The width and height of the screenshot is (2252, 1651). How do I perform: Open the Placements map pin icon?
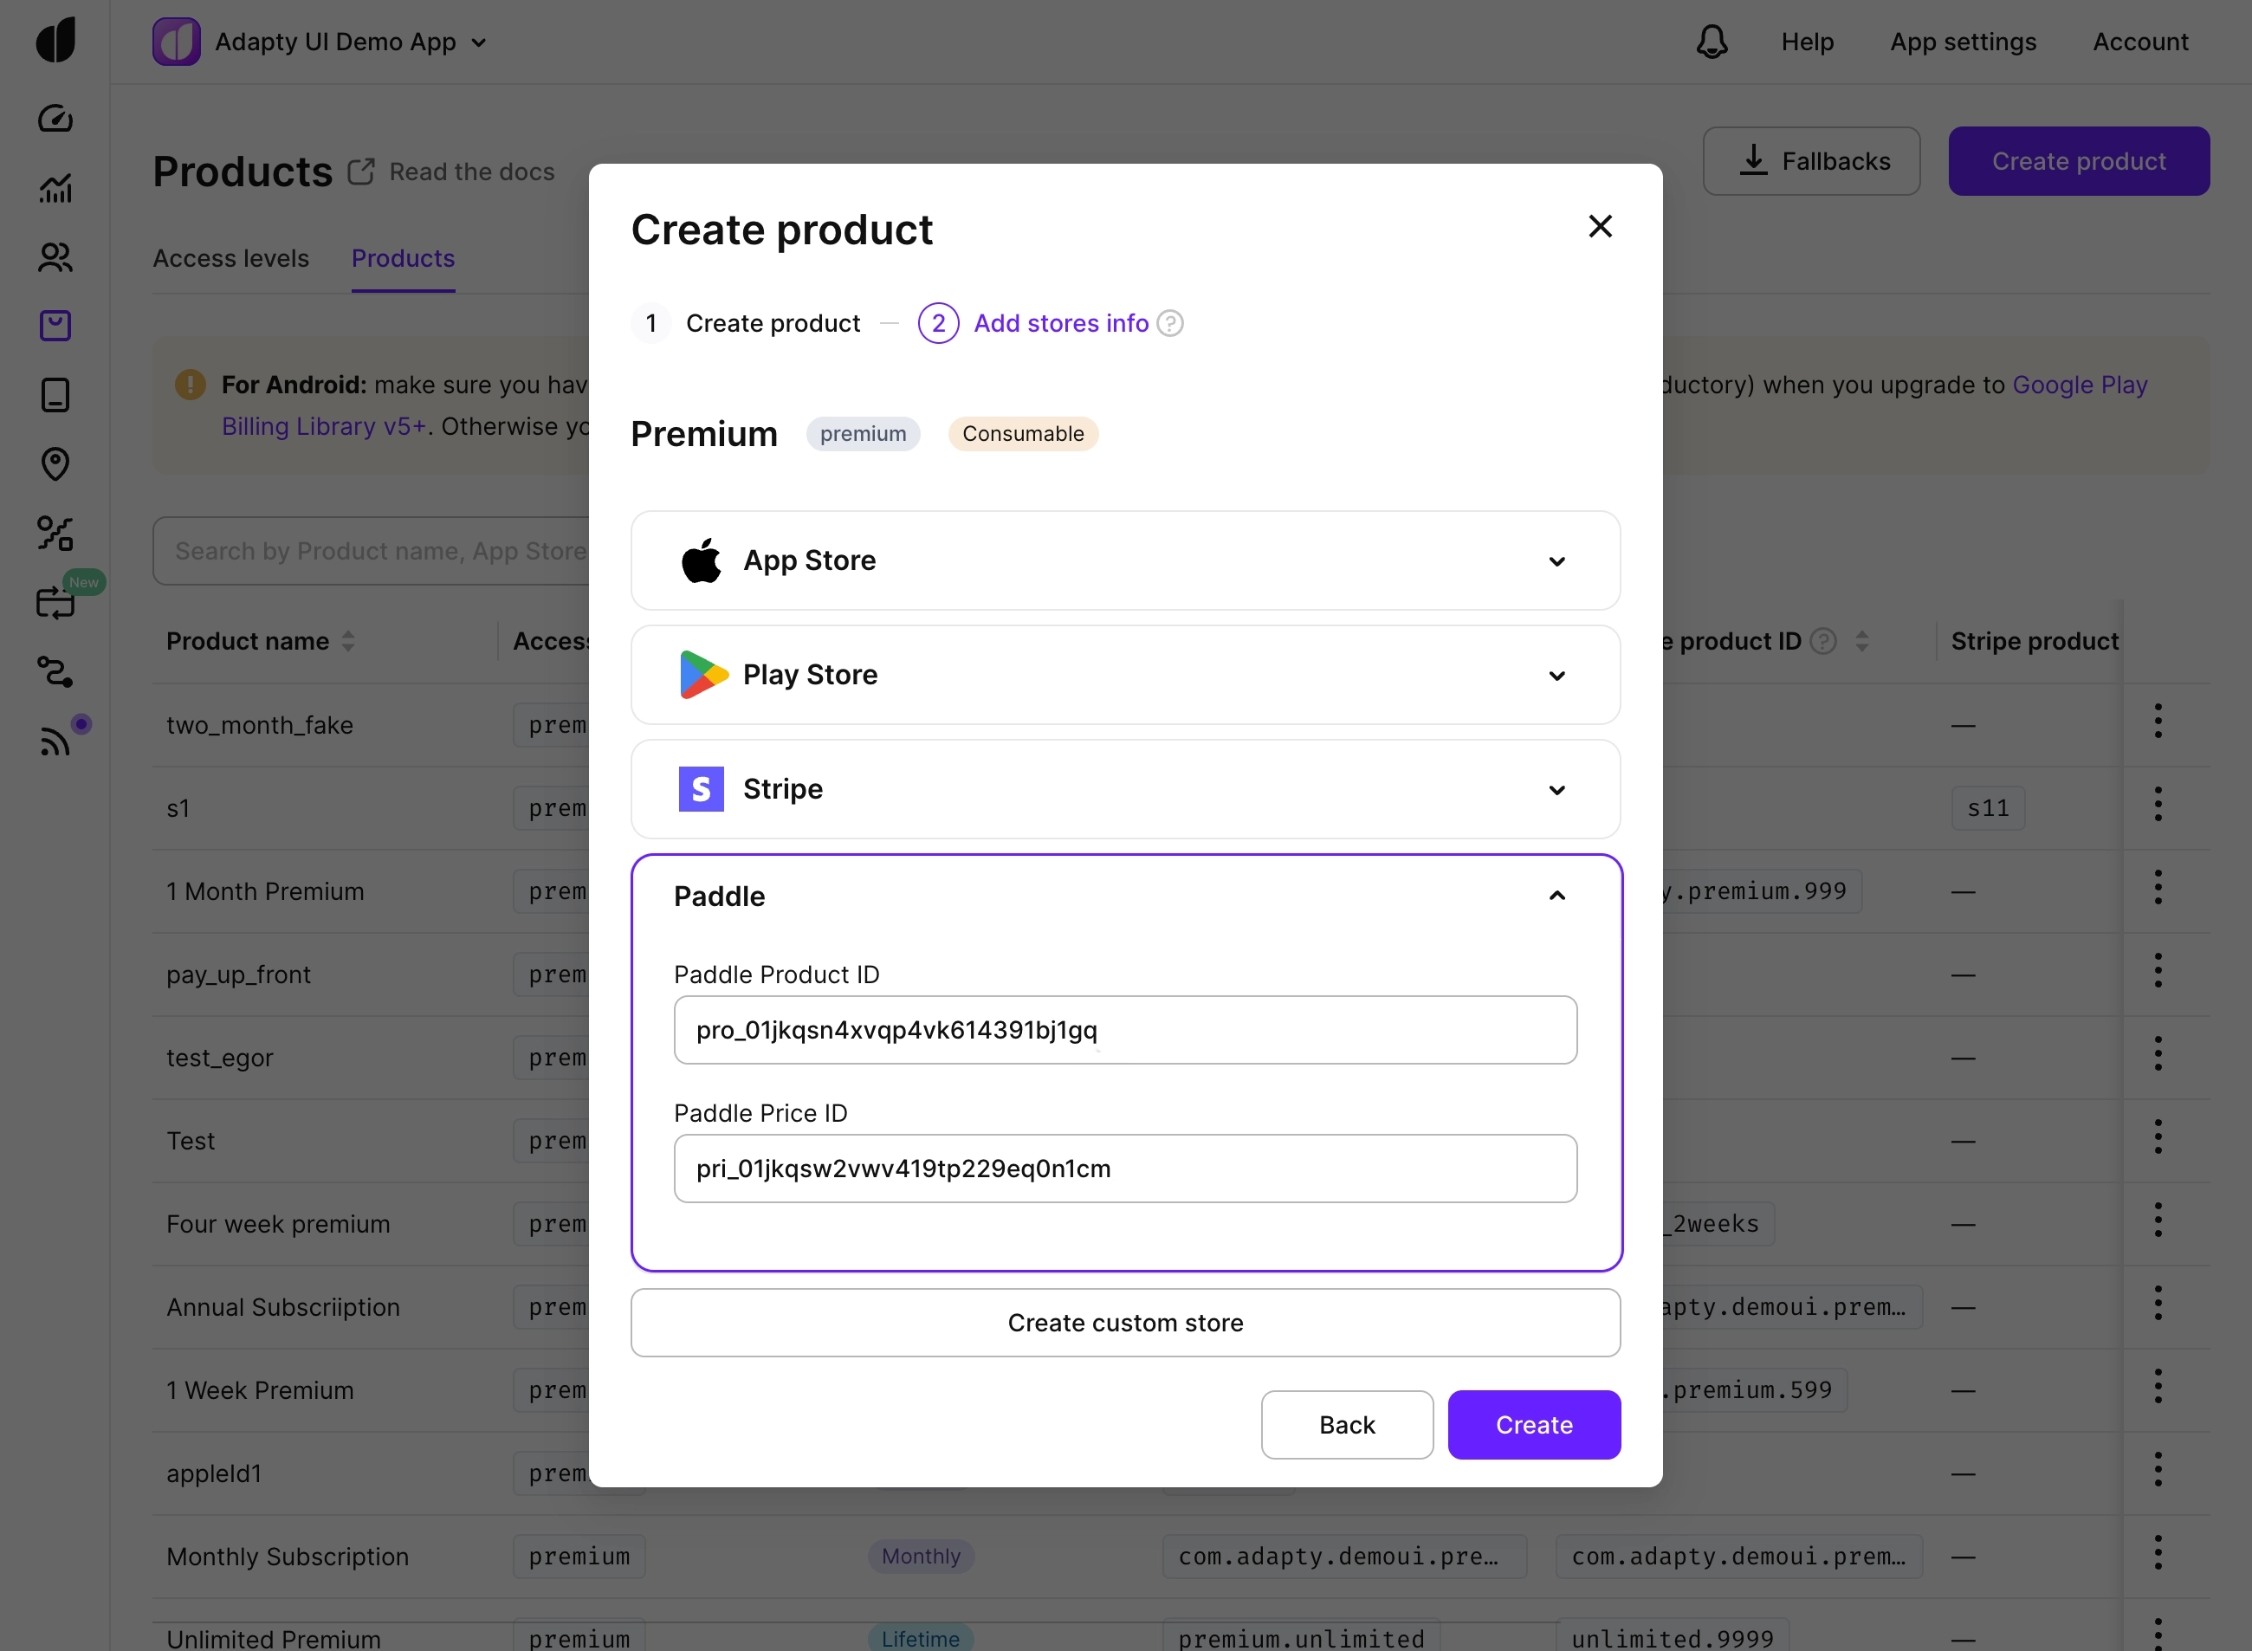(x=56, y=463)
